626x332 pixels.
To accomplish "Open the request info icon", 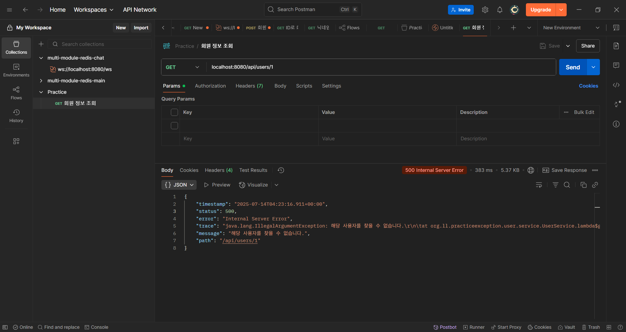I will pos(616,124).
